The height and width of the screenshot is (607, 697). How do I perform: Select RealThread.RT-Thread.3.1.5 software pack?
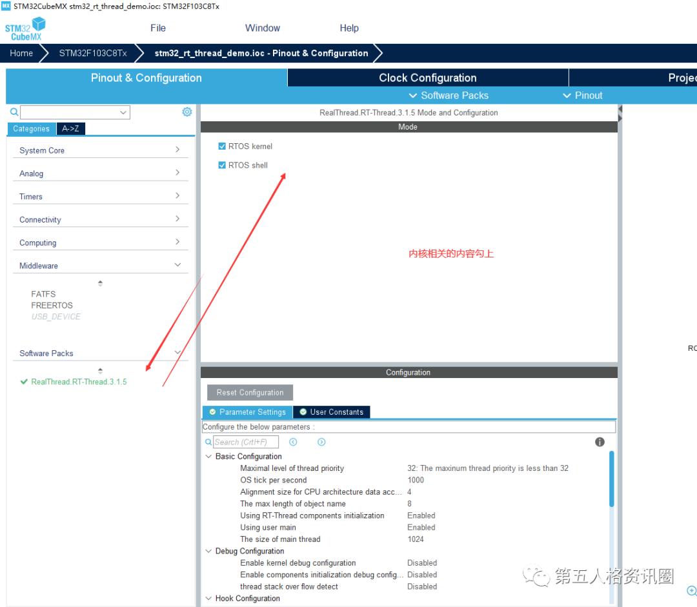click(79, 382)
